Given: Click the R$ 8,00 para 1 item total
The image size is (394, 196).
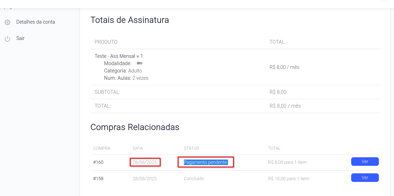Looking at the screenshot, I should coord(287,162).
